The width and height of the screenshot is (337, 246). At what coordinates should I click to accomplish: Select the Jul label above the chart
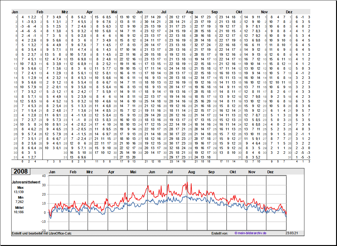pos(170,172)
